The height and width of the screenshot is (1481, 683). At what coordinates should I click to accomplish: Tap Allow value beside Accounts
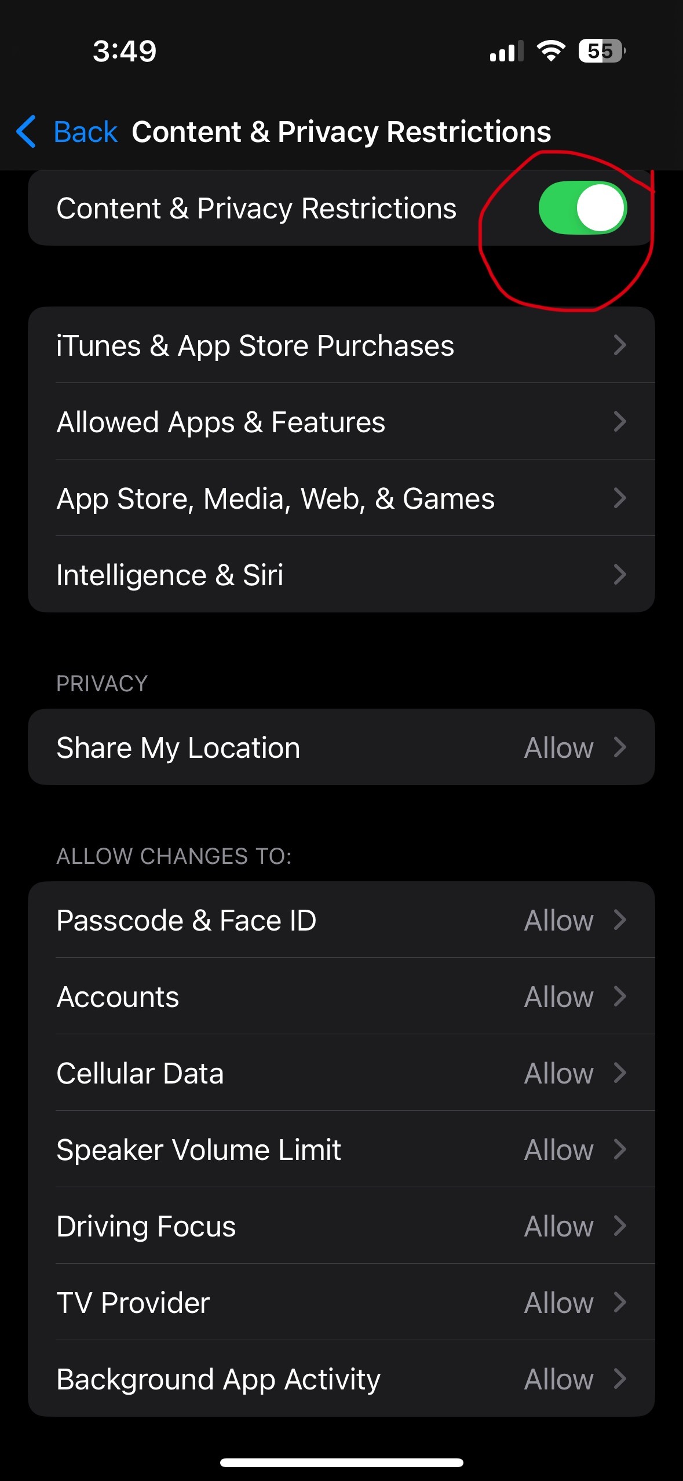pyautogui.click(x=558, y=997)
